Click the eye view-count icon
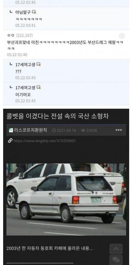 pos(83,131)
